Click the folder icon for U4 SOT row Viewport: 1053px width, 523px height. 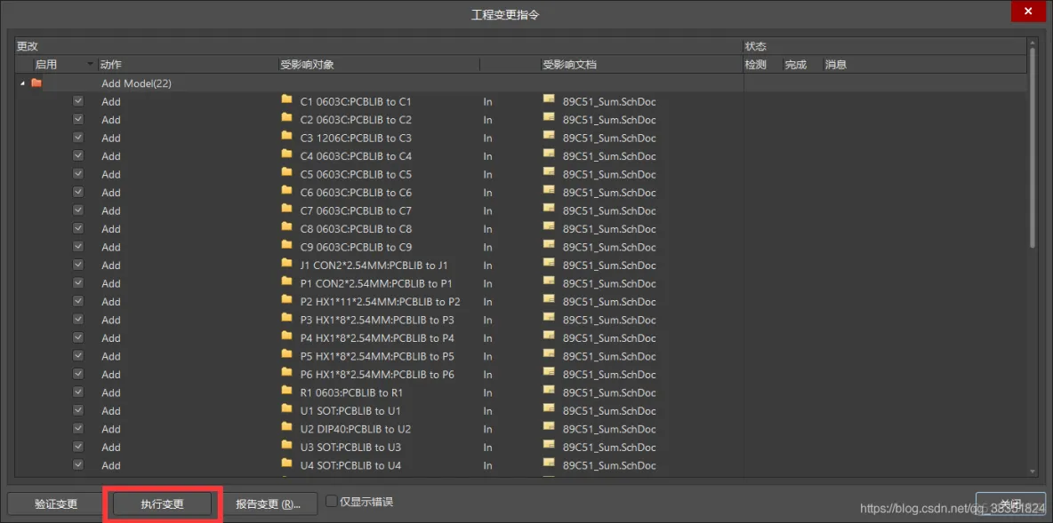tap(286, 463)
